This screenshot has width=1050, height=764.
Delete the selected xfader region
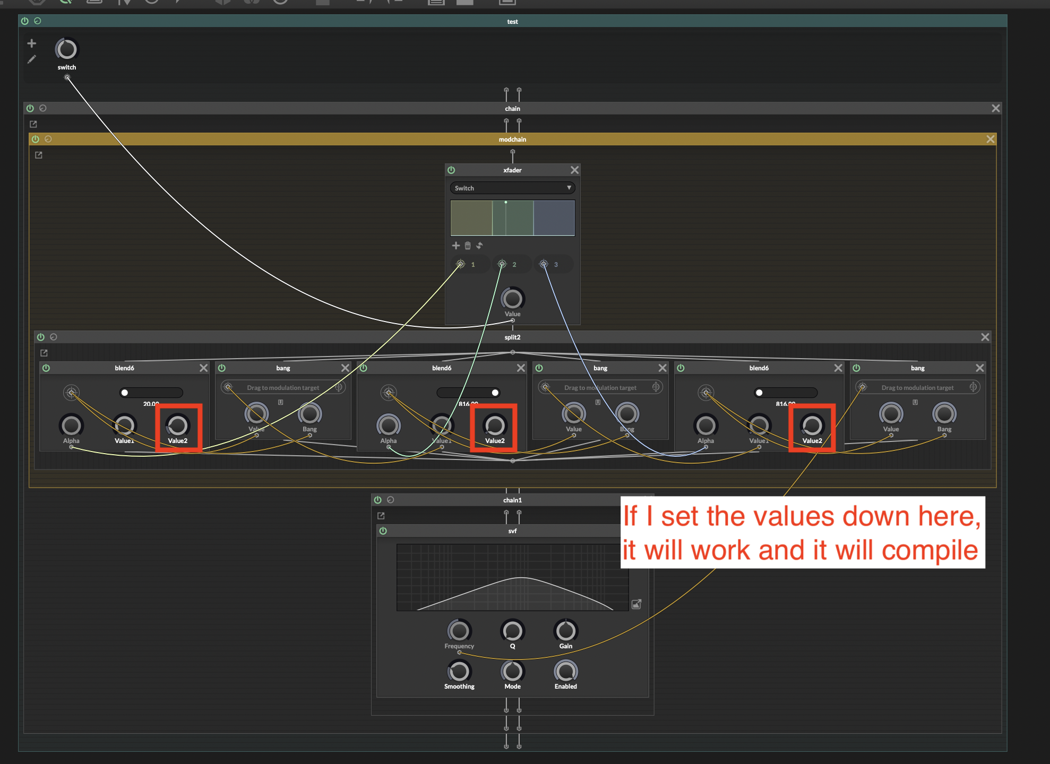tap(468, 245)
